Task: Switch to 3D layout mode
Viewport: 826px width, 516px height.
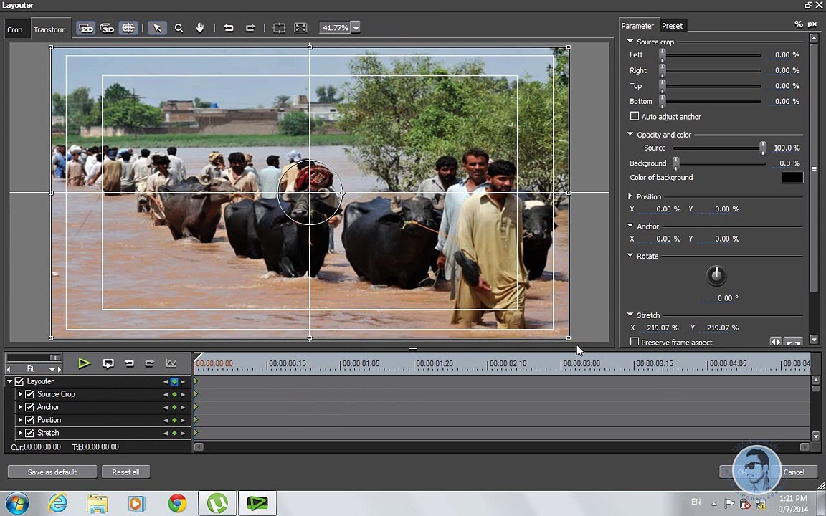Action: point(107,28)
